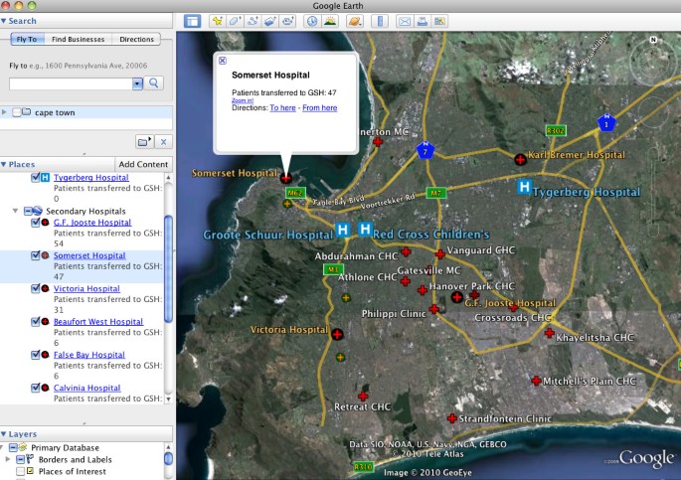Screen dimensions: 681x480
Task: Email the current view
Action: point(405,21)
